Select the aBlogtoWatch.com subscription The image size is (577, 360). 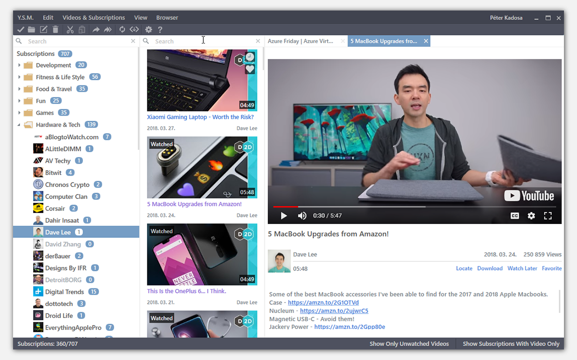[x=76, y=137]
